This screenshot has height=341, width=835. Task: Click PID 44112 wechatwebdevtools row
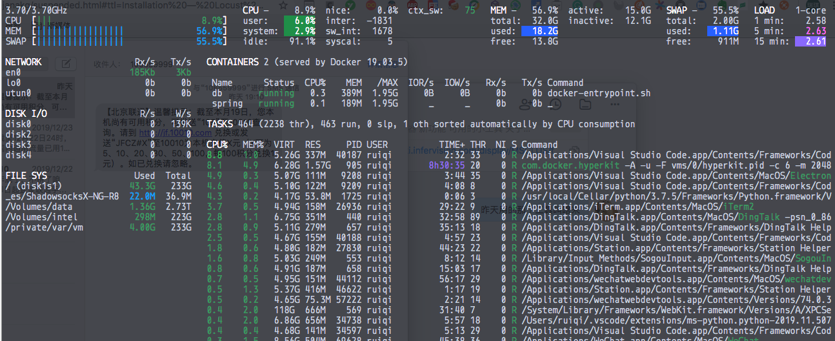pyautogui.click(x=348, y=279)
